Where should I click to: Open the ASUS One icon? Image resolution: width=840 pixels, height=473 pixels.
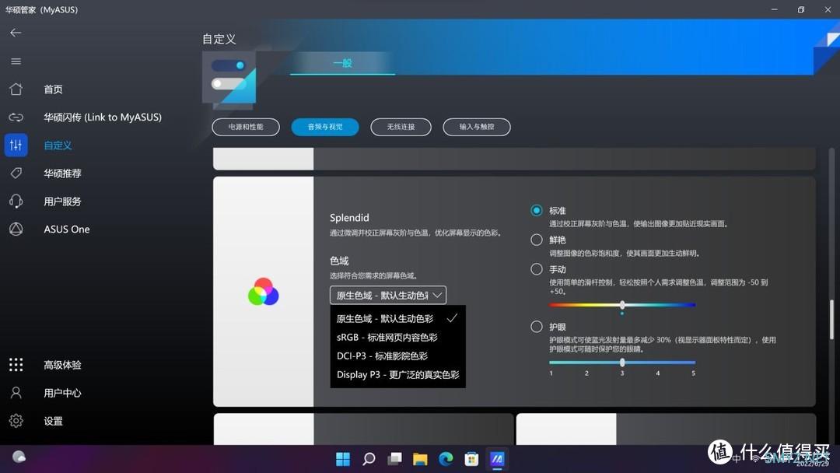pos(16,229)
